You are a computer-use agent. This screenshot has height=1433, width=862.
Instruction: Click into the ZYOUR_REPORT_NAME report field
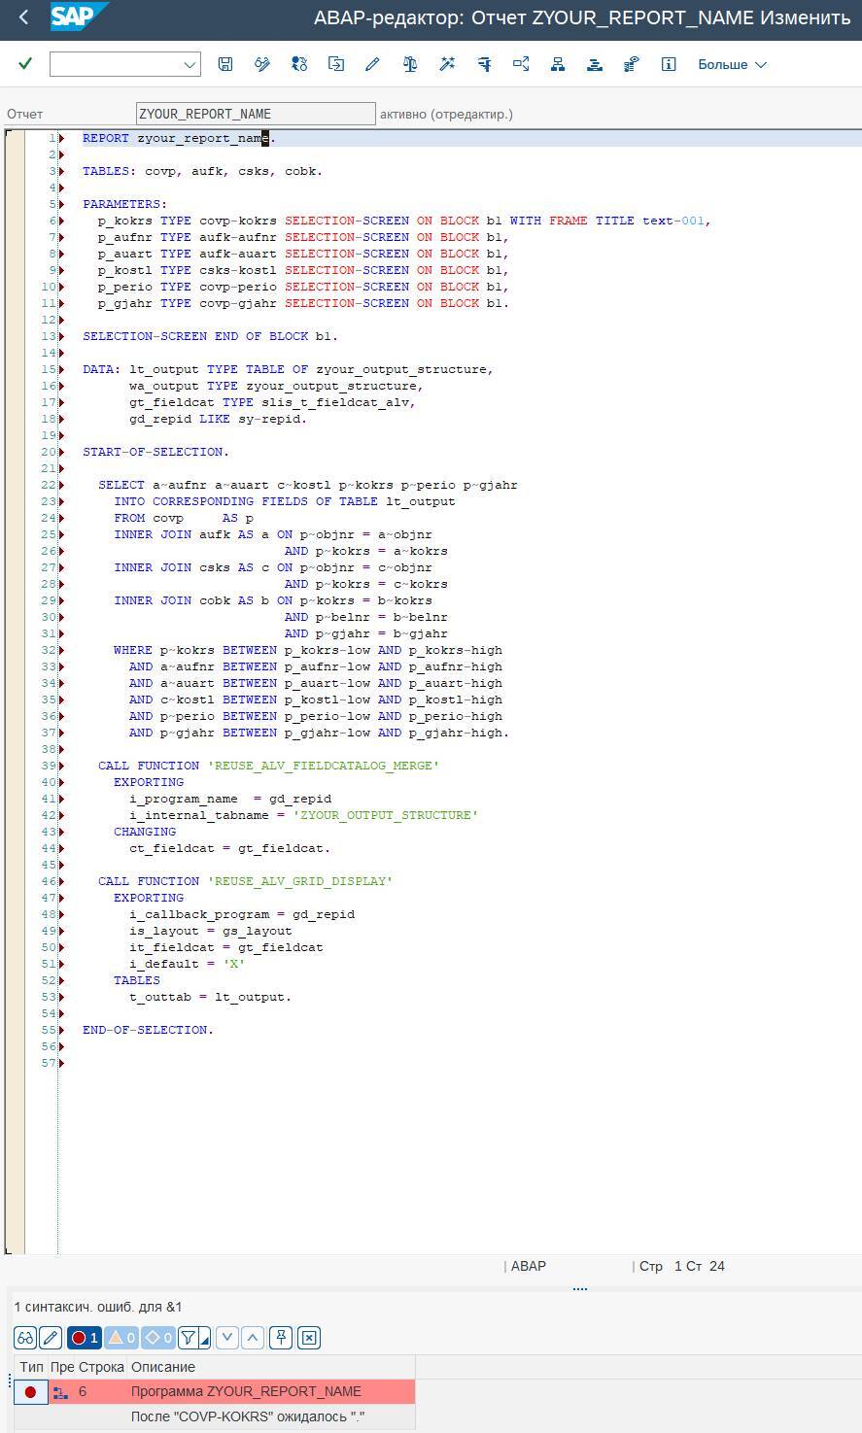[x=256, y=114]
